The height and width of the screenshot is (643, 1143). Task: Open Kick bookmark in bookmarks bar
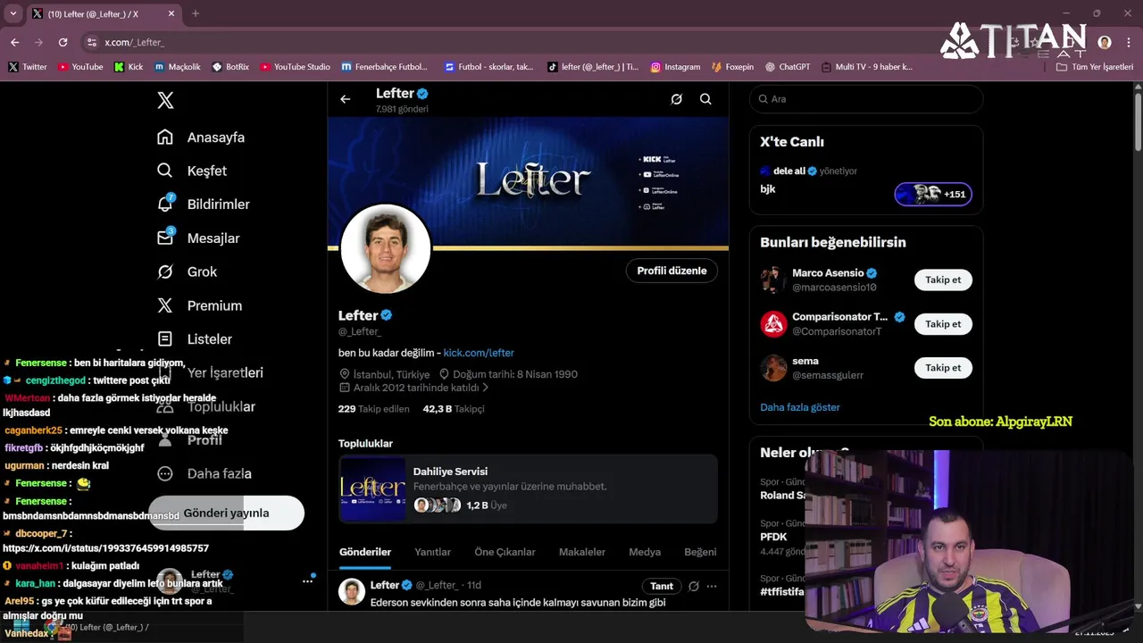coord(129,67)
